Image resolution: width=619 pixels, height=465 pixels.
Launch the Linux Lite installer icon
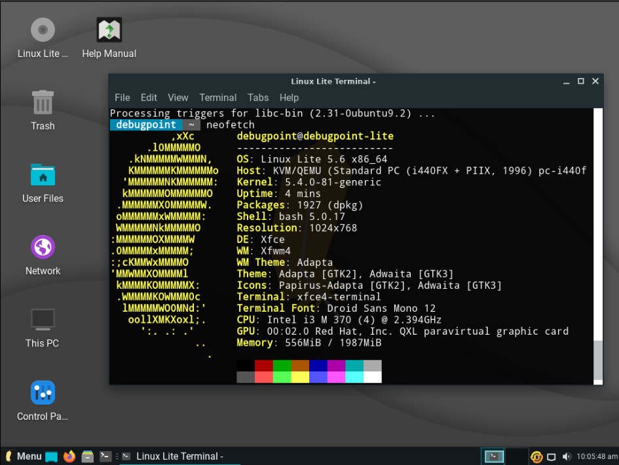point(42,29)
